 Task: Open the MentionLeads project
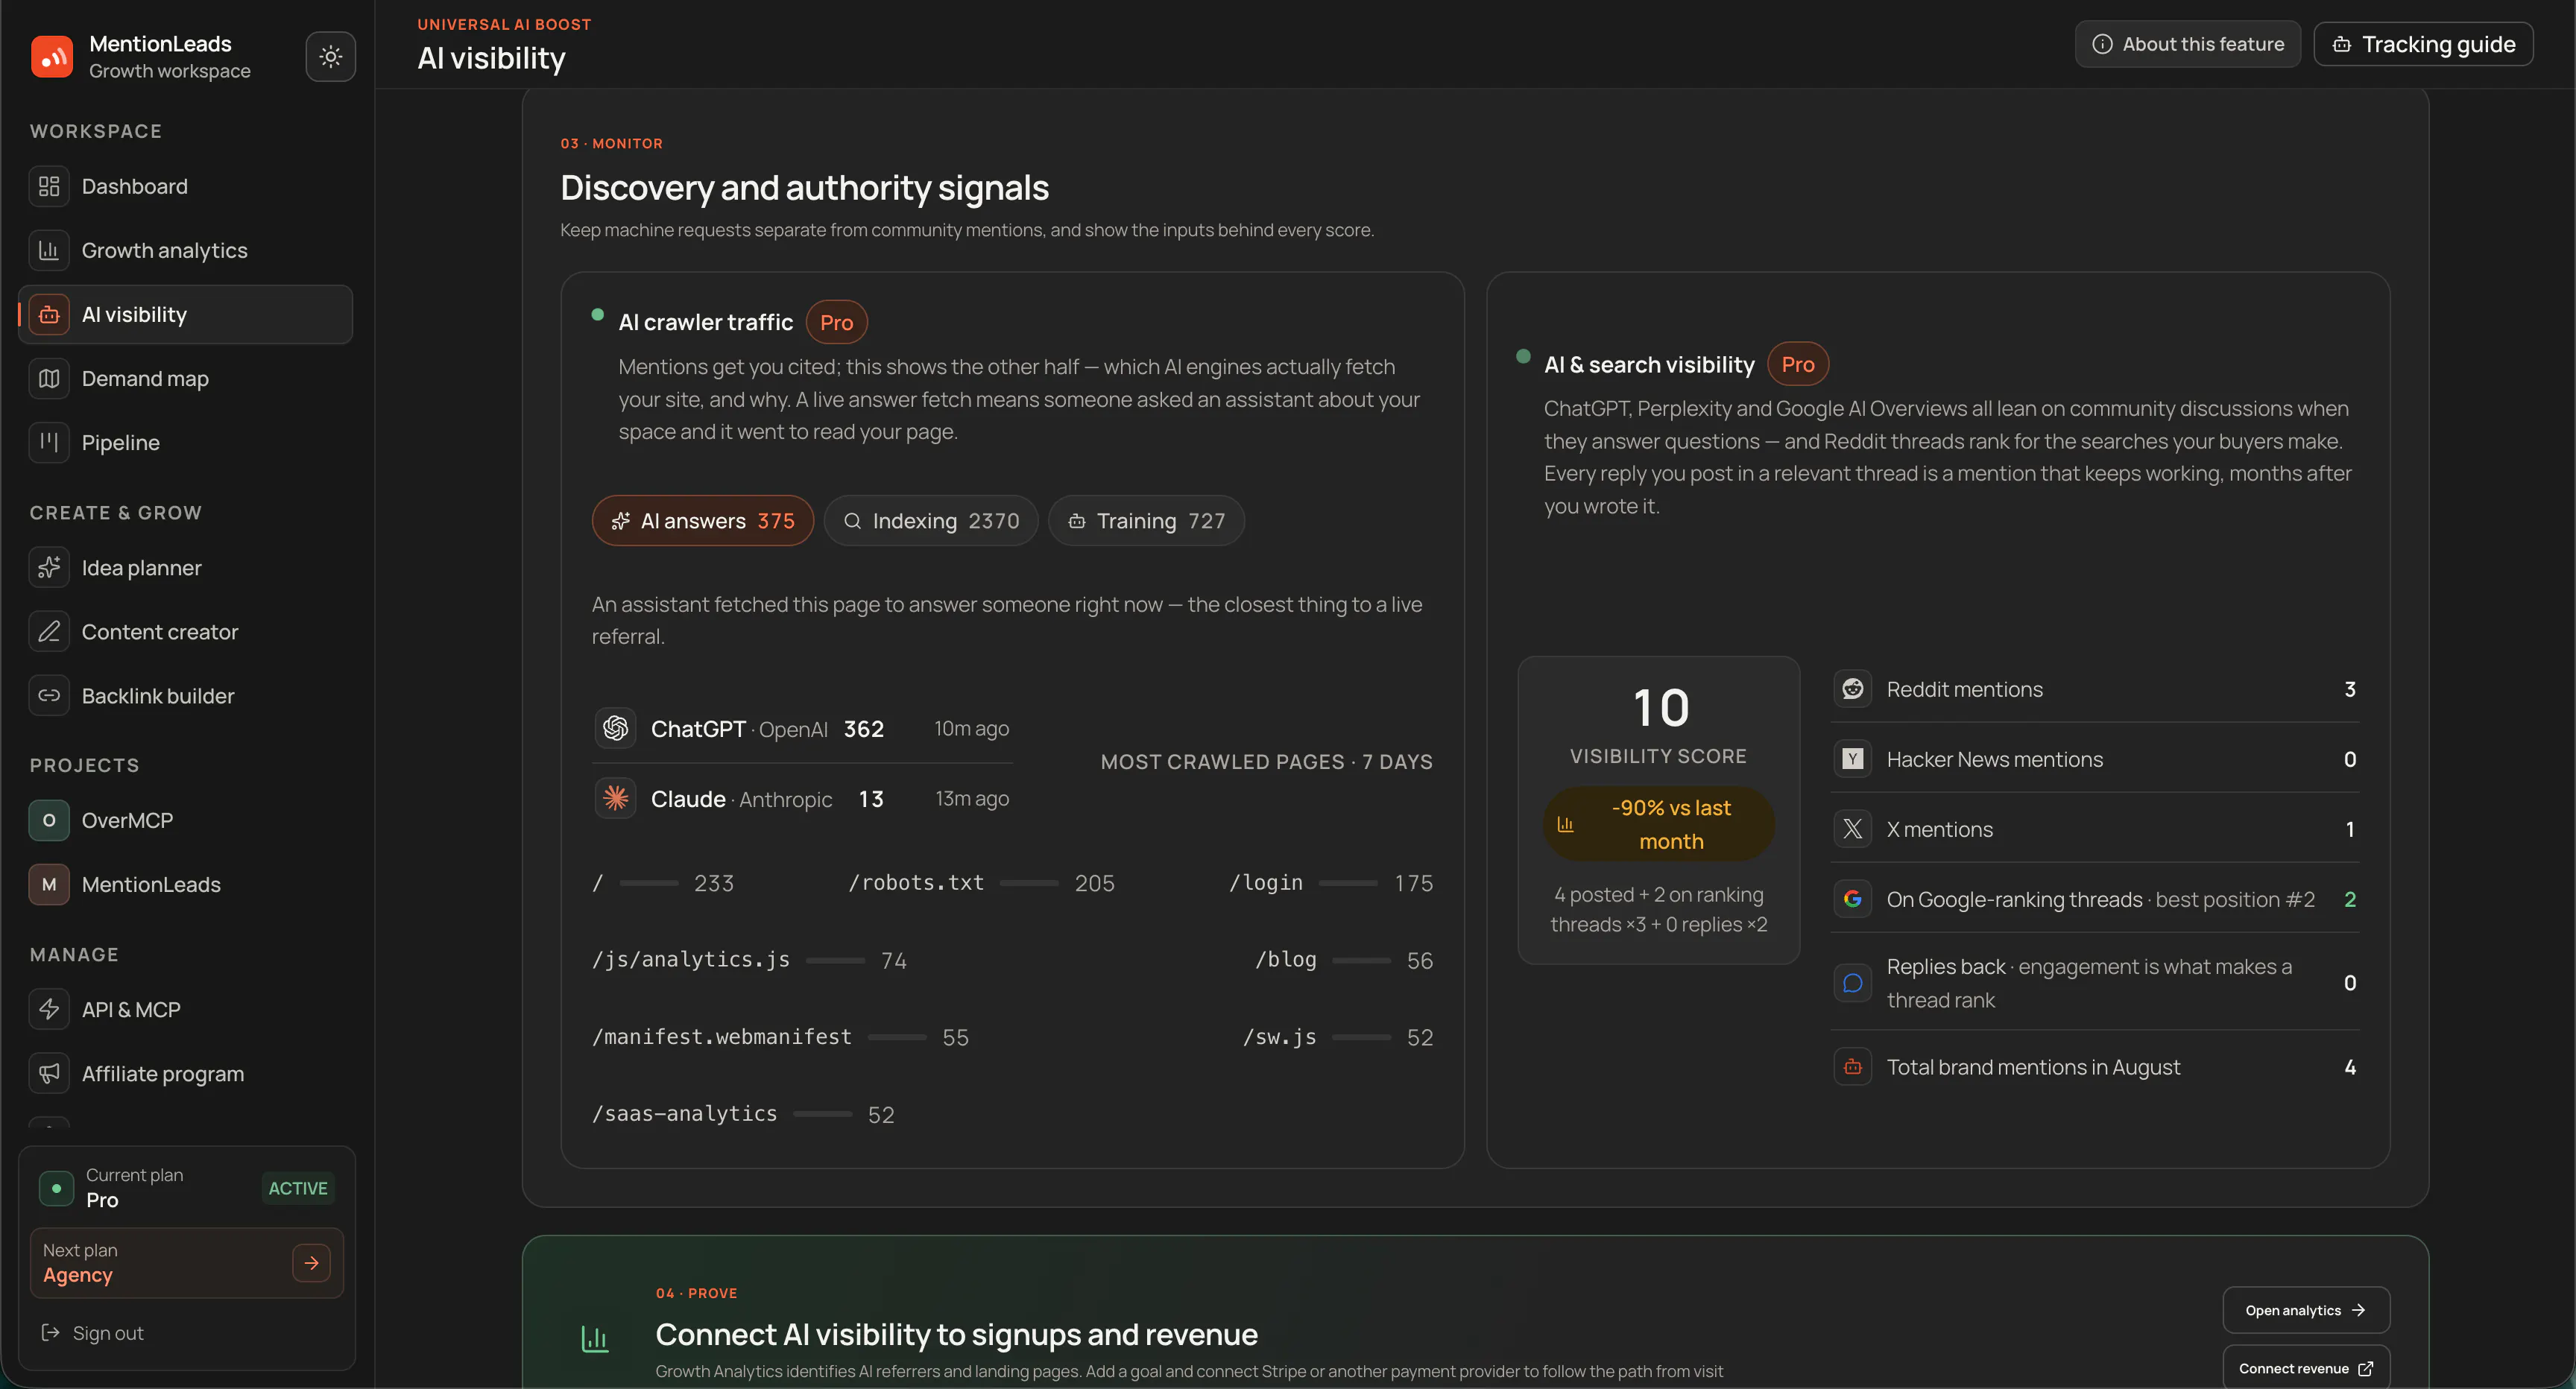coord(185,885)
